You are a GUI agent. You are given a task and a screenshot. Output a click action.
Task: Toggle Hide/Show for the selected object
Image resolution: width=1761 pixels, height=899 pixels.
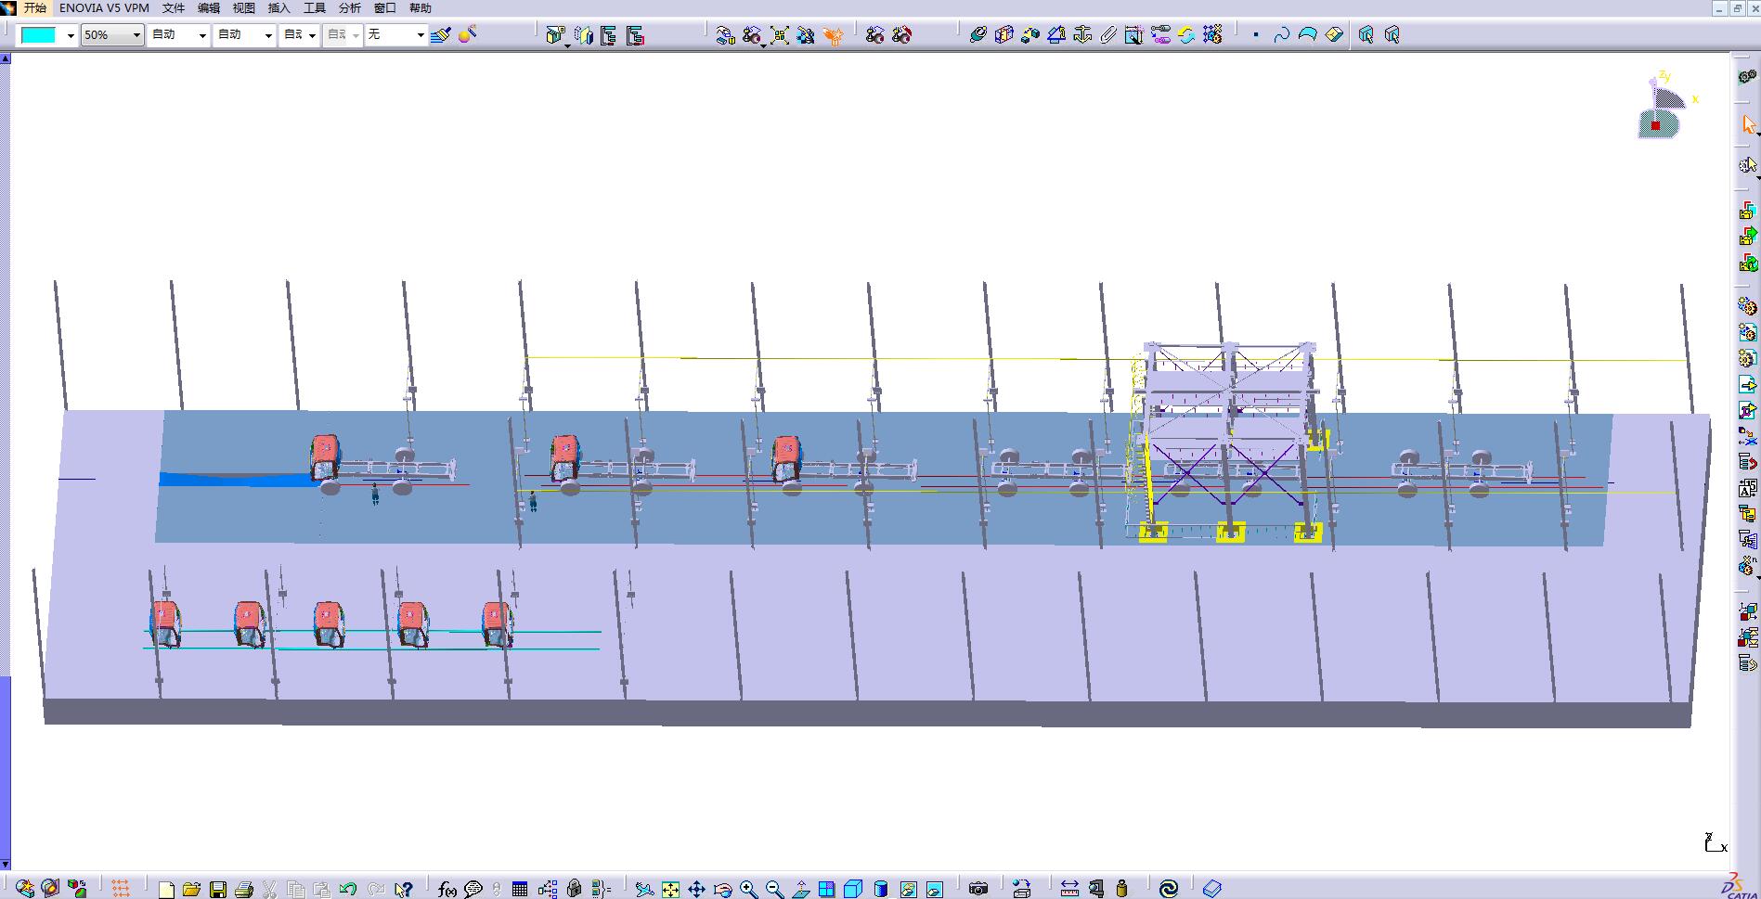click(x=908, y=889)
